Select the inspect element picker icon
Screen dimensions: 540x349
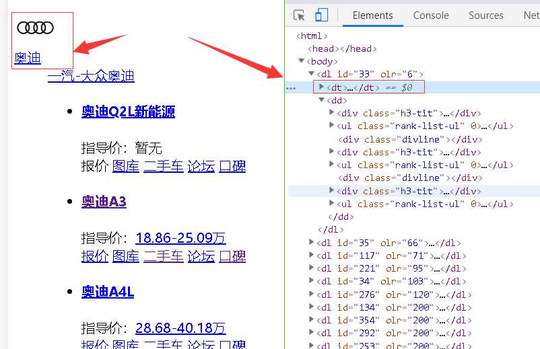299,15
